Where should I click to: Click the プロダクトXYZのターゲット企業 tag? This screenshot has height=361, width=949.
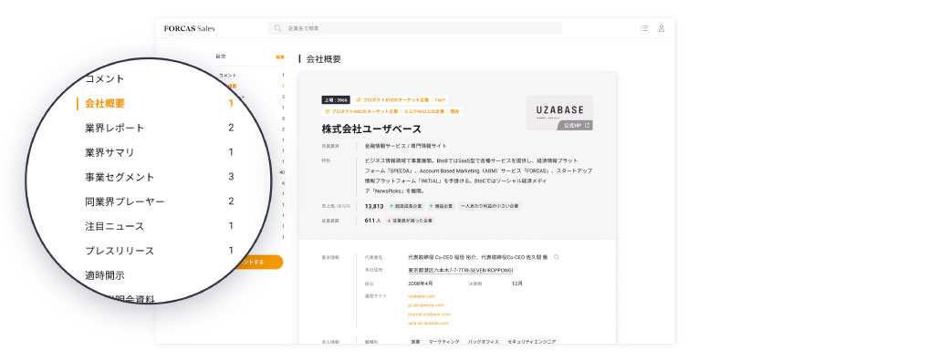point(392,99)
